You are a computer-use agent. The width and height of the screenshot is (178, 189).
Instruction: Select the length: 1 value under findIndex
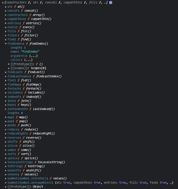click(x=25, y=48)
